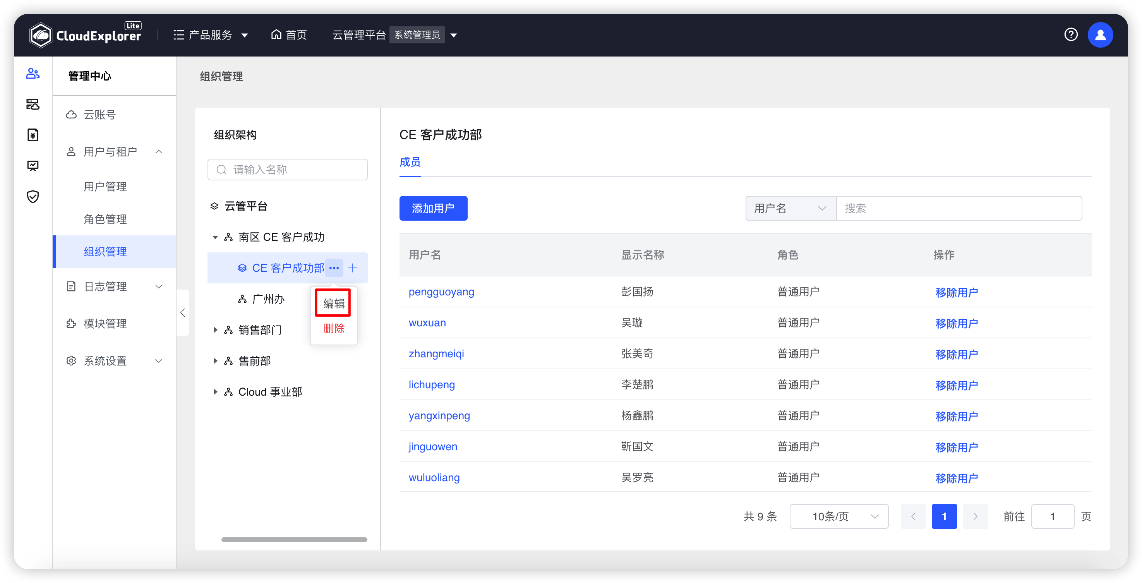Switch to the 成员 tab
The height and width of the screenshot is (583, 1142).
click(x=410, y=162)
